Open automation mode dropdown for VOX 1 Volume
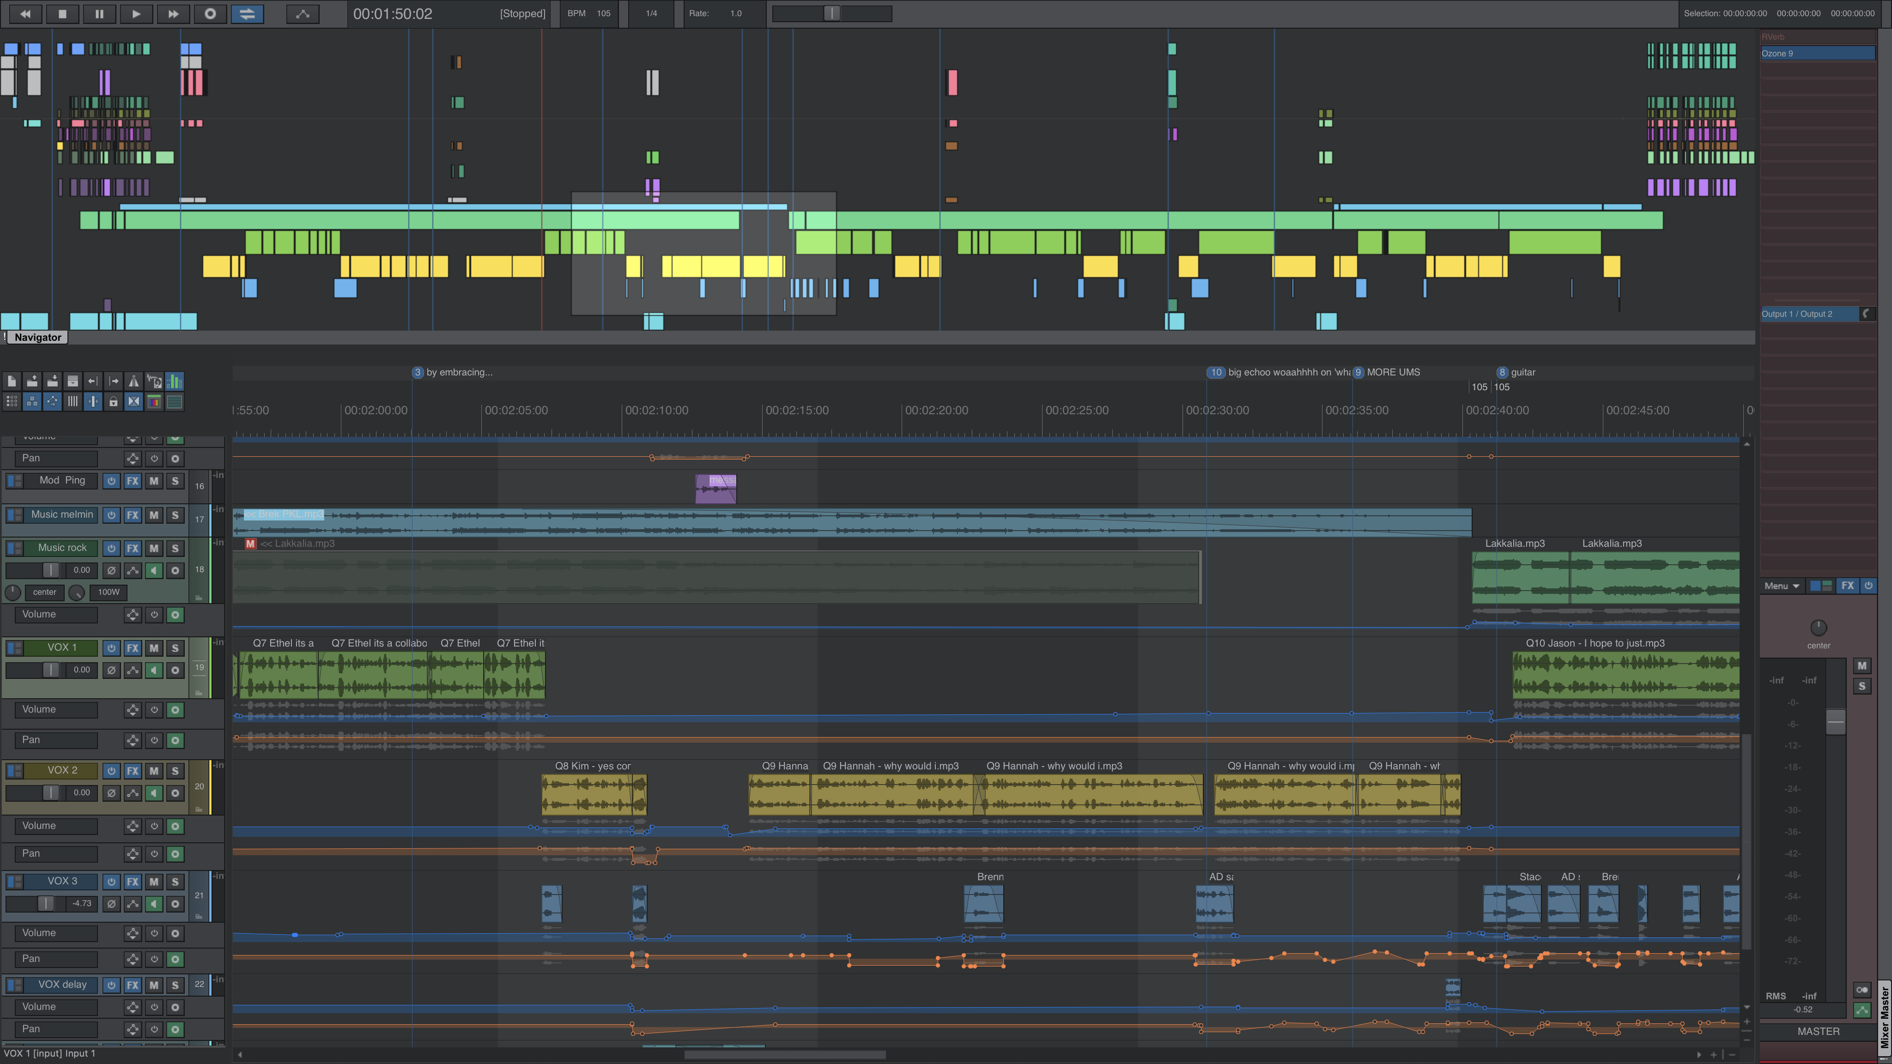Screen dimensions: 1892x1064 pos(132,710)
